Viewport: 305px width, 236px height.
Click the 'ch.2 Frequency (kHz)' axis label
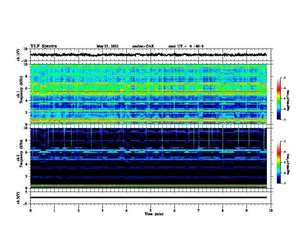coord(20,153)
